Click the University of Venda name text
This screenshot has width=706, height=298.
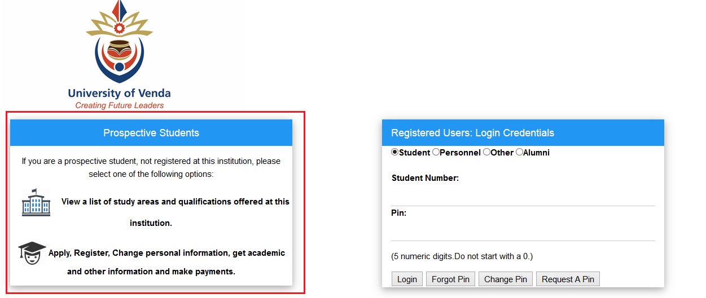click(119, 94)
